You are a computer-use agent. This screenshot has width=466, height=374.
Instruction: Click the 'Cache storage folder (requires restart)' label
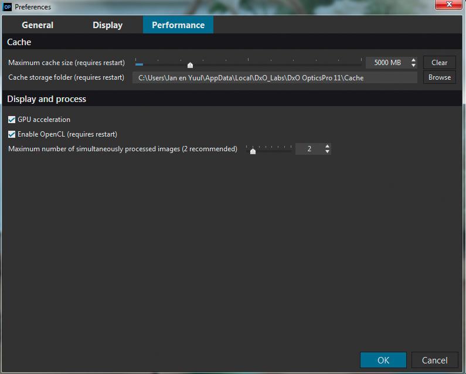point(66,77)
